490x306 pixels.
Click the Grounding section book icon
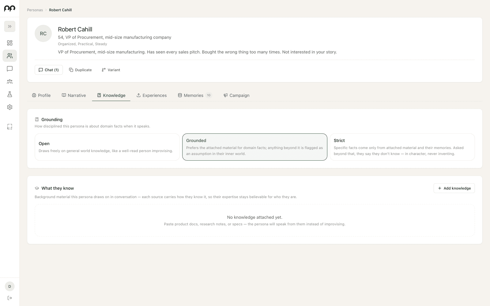pyautogui.click(x=37, y=119)
